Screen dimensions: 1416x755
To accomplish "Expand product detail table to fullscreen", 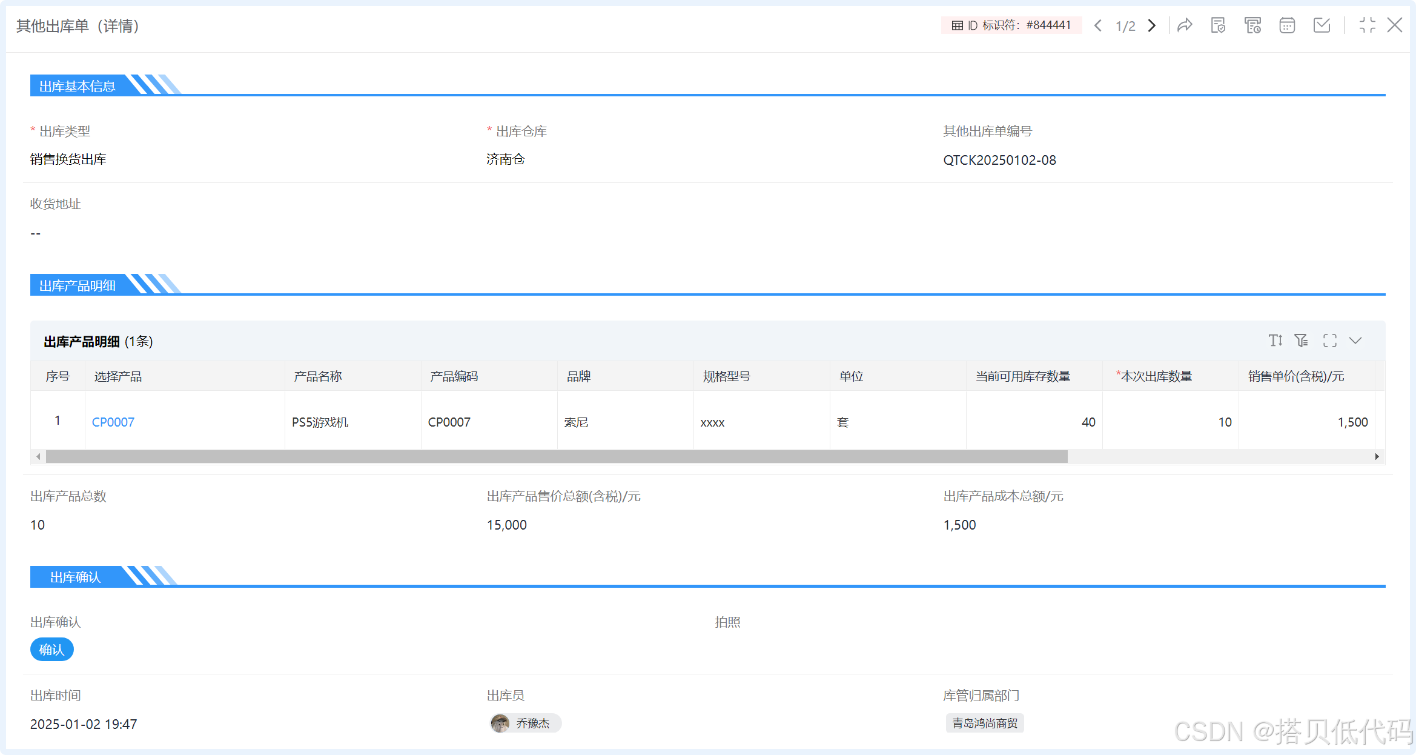I will coord(1330,341).
